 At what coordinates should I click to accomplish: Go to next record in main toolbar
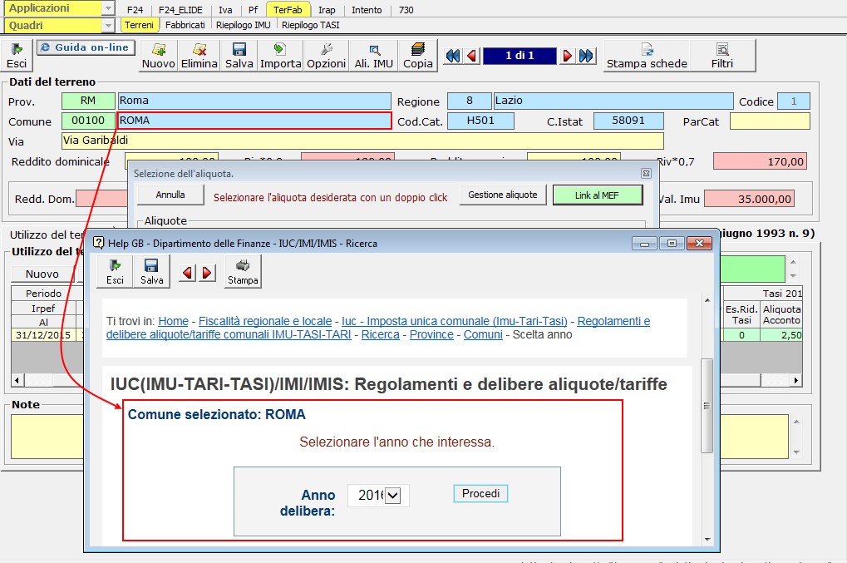click(567, 56)
